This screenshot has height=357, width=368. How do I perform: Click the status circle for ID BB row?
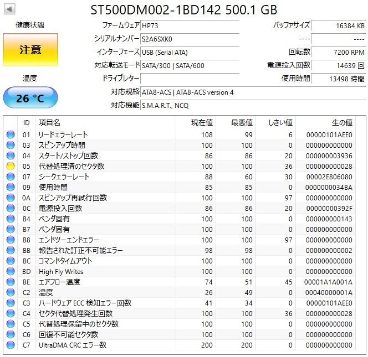11,250
